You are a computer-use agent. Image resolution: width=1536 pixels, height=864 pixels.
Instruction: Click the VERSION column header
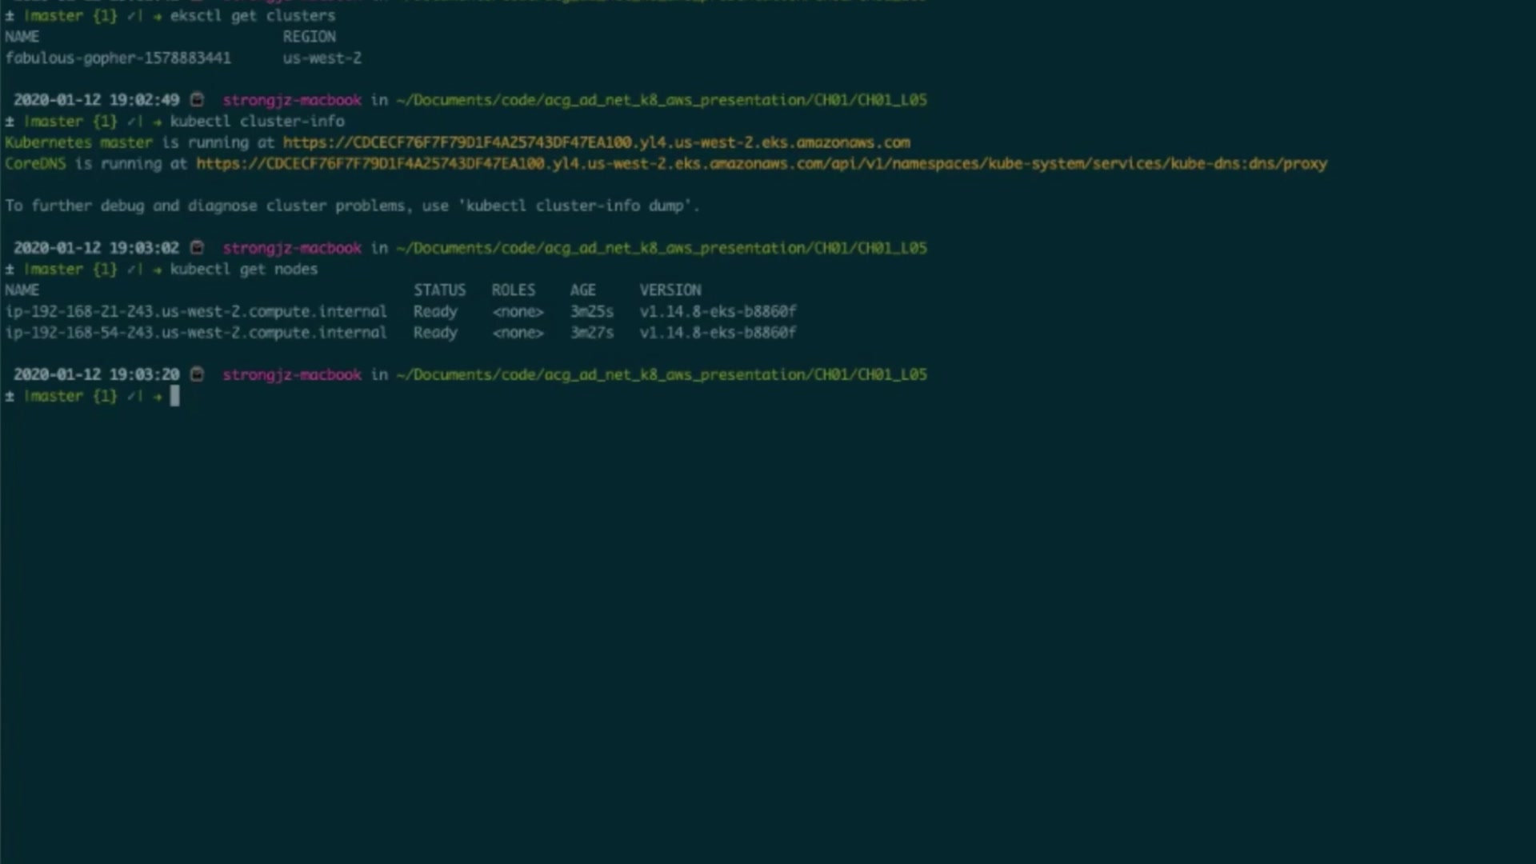tap(670, 290)
